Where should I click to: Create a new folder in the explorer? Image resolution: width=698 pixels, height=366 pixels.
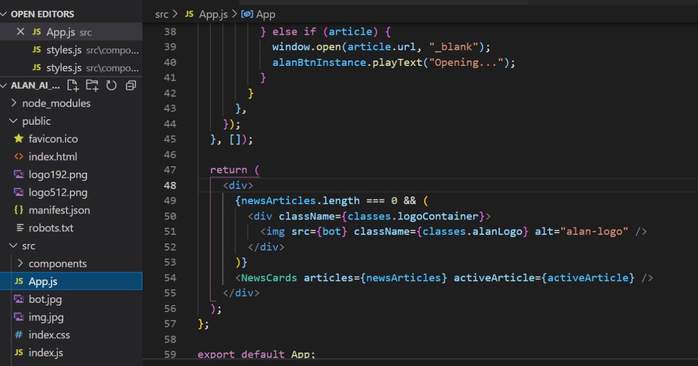pyautogui.click(x=92, y=85)
